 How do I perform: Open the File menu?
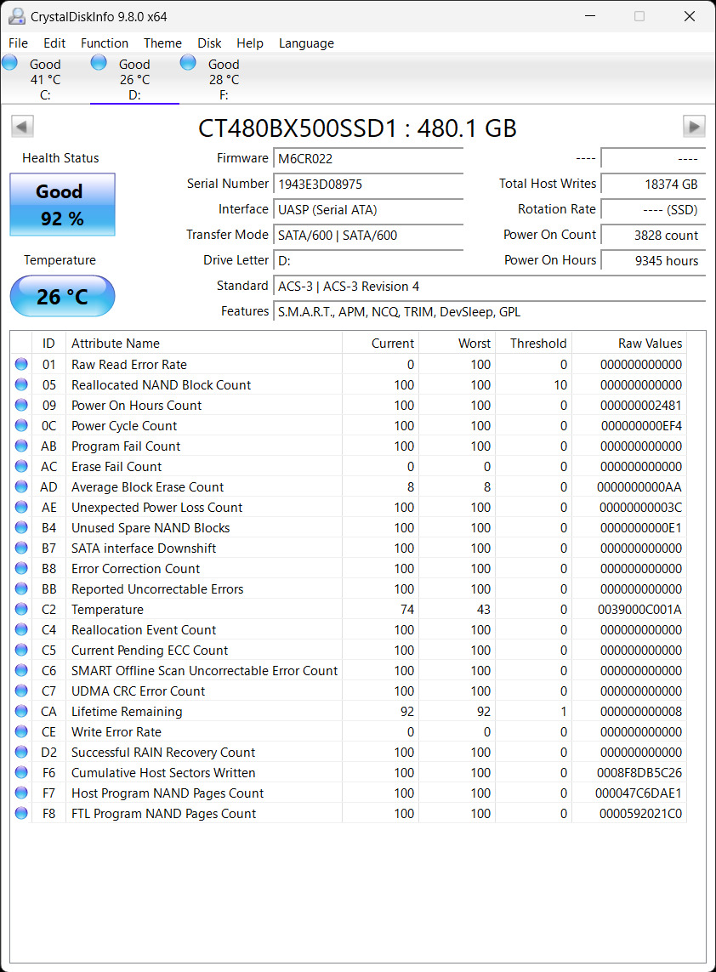tap(18, 43)
